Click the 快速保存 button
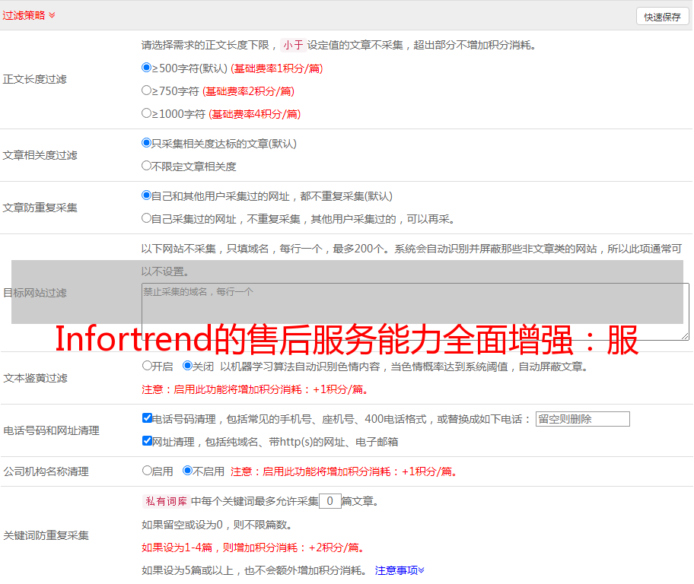 pos(662,17)
